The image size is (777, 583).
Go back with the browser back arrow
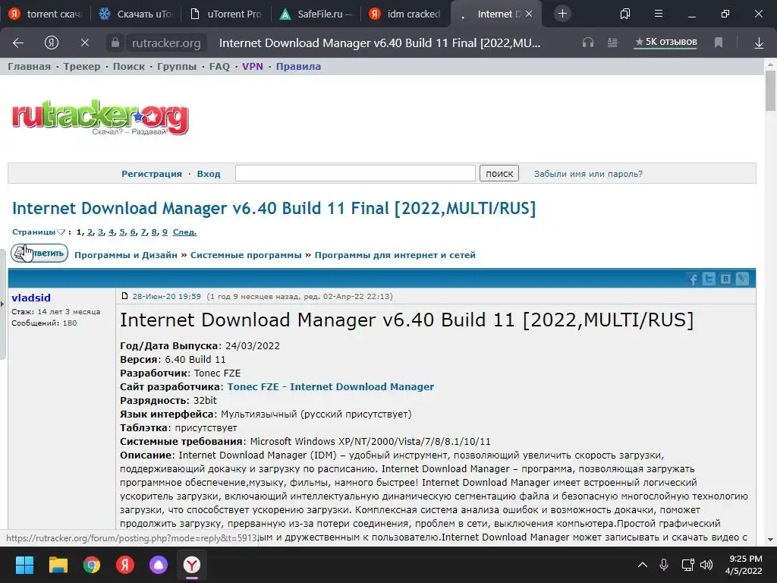click(18, 43)
